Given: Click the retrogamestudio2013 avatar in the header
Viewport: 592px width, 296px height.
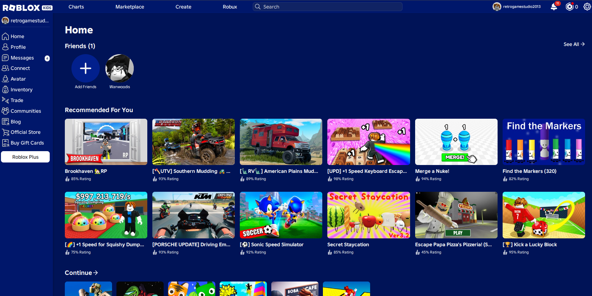Looking at the screenshot, I should click(x=497, y=7).
